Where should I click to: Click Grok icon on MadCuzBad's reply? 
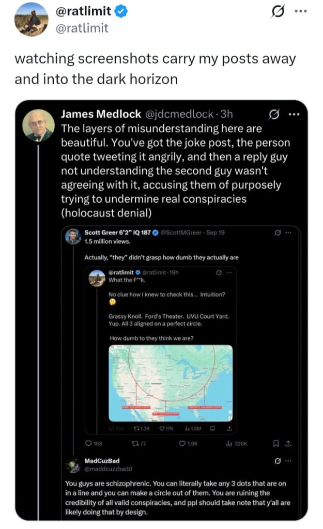click(x=278, y=460)
